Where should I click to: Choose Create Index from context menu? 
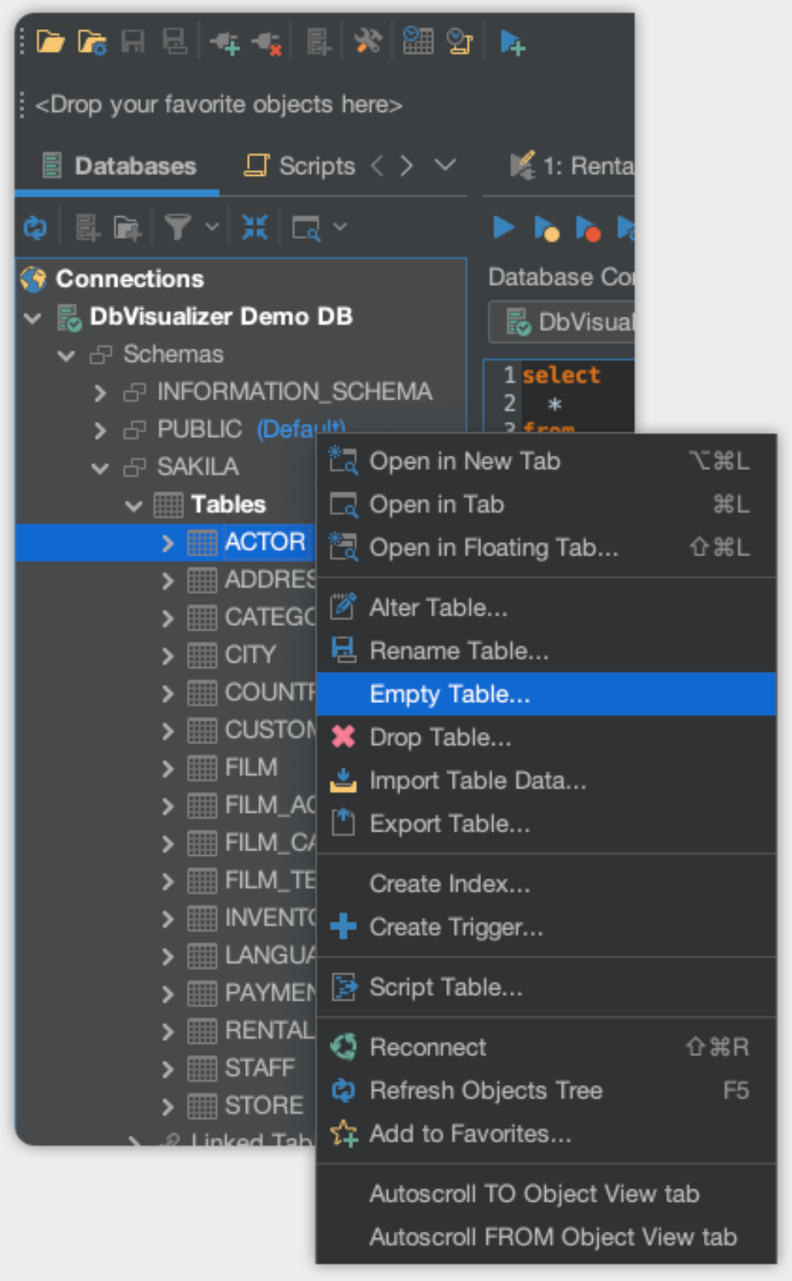[x=546, y=883]
